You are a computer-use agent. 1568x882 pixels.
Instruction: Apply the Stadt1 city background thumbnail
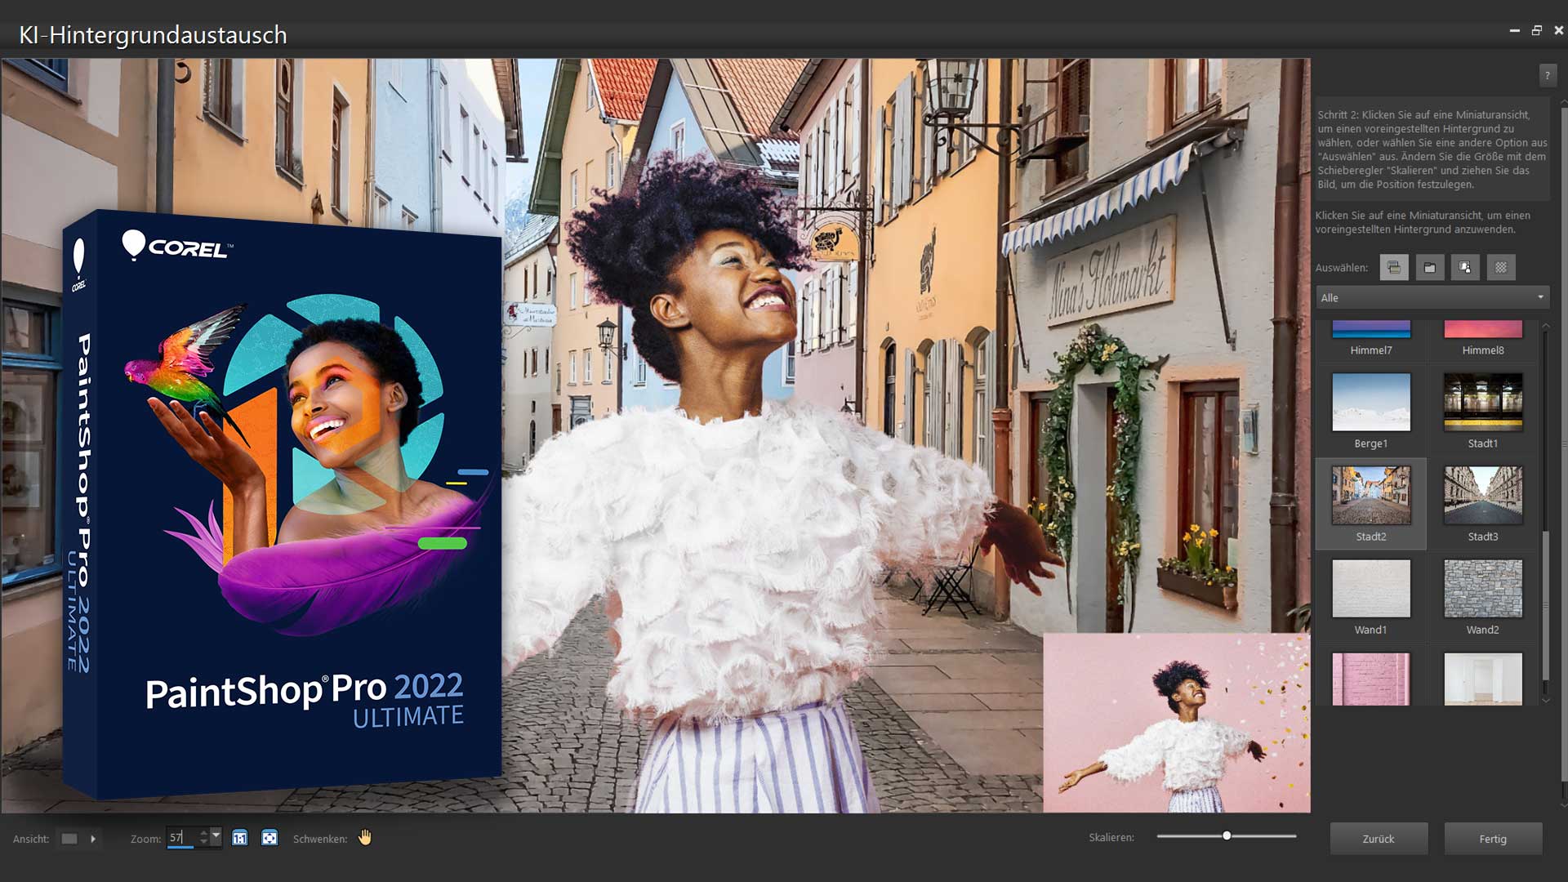[x=1482, y=402]
